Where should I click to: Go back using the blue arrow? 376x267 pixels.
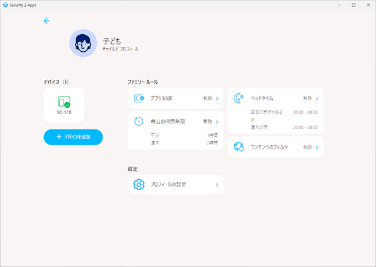(46, 21)
